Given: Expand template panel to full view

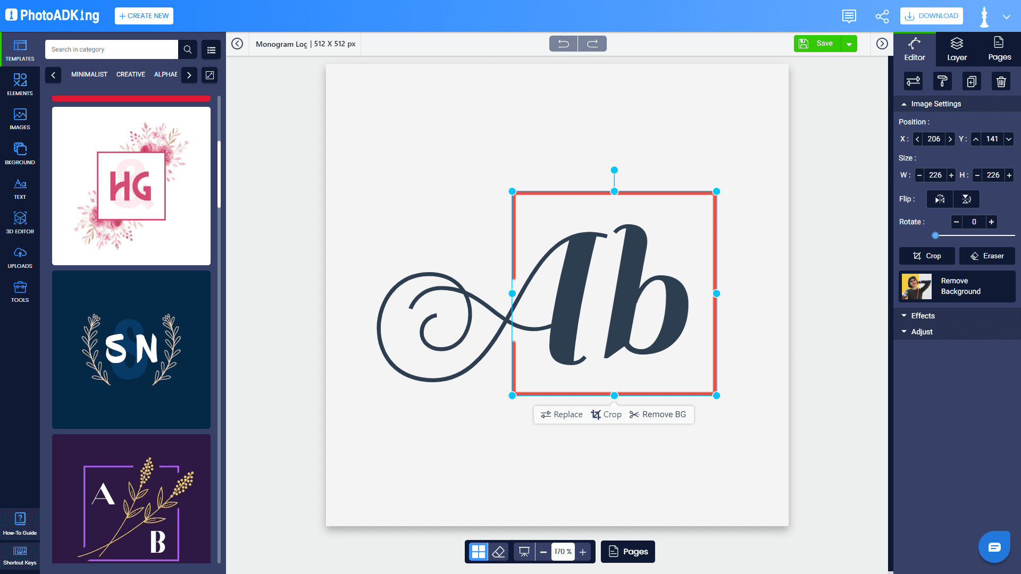Looking at the screenshot, I should click(x=210, y=75).
